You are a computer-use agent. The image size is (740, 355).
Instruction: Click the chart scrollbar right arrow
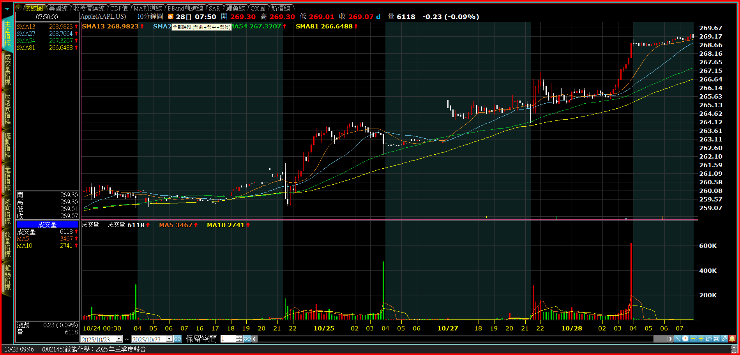(670, 339)
